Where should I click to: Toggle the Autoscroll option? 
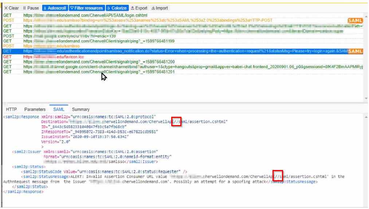click(55, 8)
